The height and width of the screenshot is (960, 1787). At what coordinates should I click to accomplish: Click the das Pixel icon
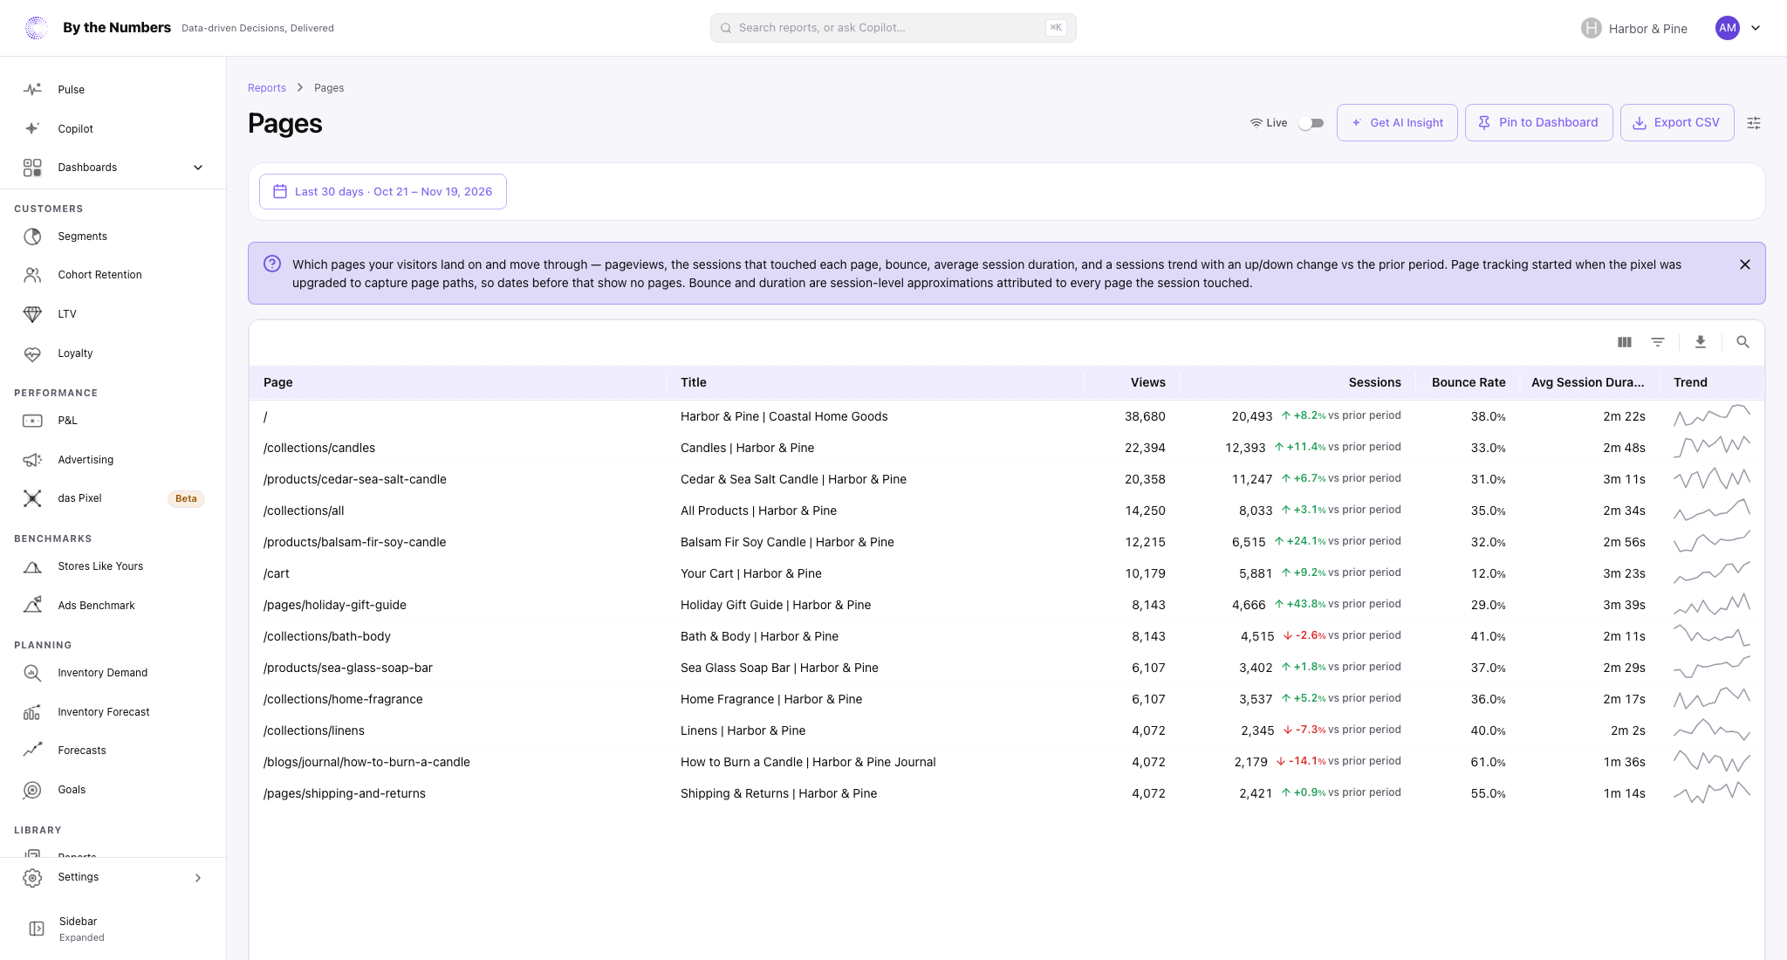[x=32, y=498]
